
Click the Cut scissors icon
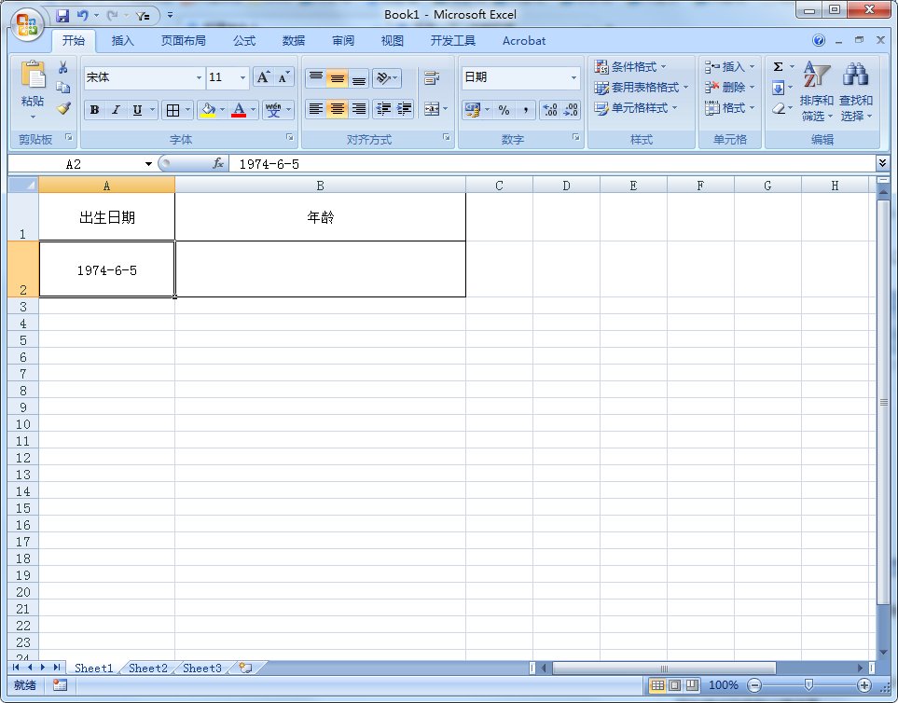click(63, 67)
